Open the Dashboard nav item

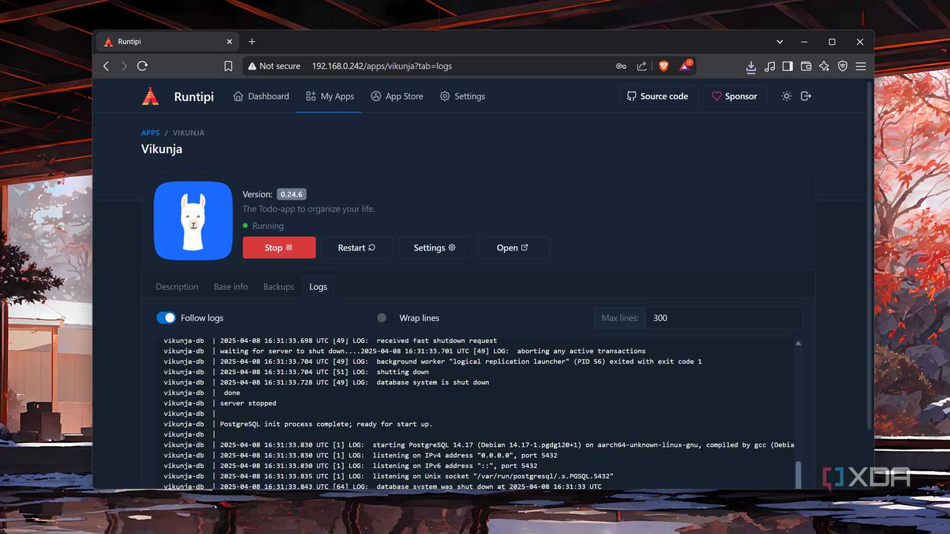click(261, 96)
